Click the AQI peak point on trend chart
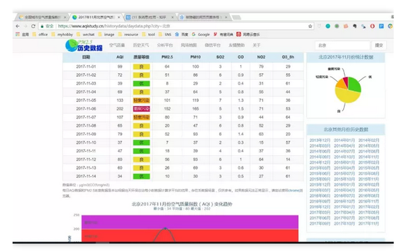 pos(165,228)
